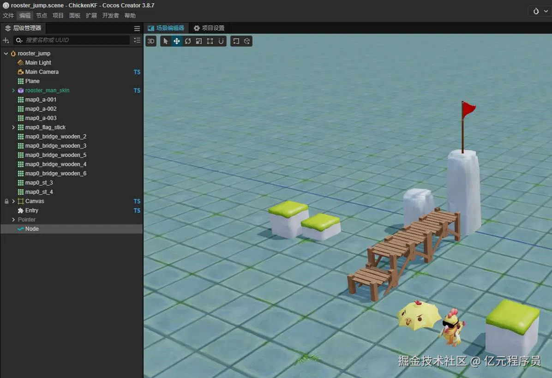Toggle local/world coordinate cube icon
This screenshot has width=552, height=378.
(247, 41)
